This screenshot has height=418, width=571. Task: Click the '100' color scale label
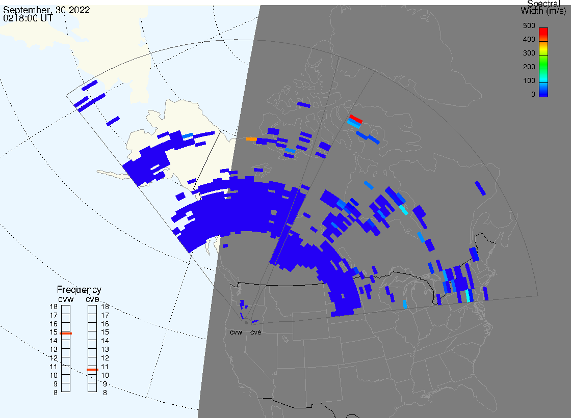pyautogui.click(x=529, y=81)
